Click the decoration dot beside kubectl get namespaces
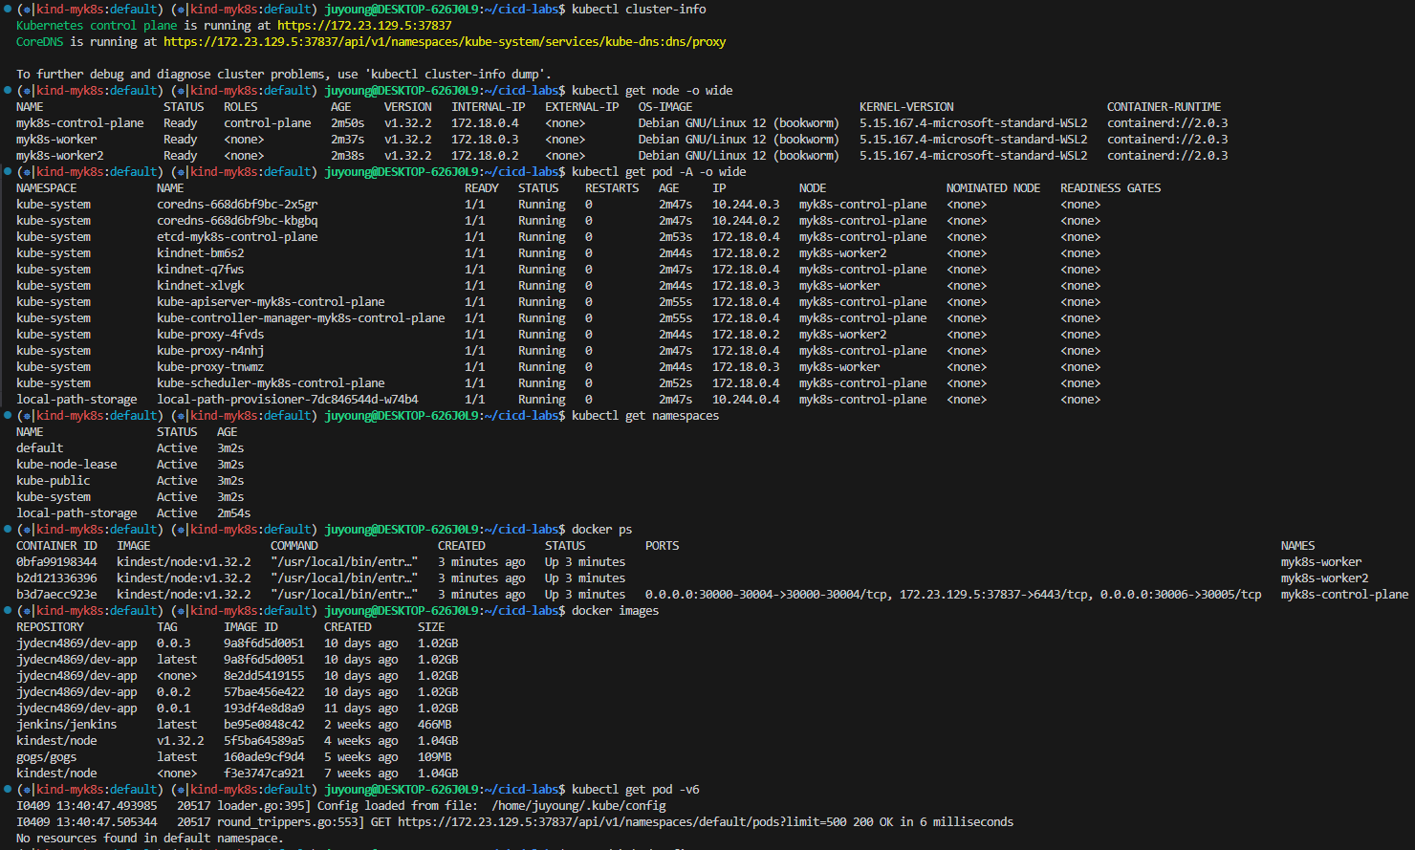Image resolution: width=1415 pixels, height=850 pixels. tap(8, 416)
